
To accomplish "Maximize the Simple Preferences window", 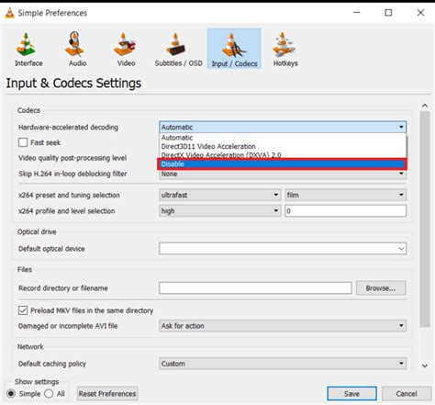I will coord(388,13).
